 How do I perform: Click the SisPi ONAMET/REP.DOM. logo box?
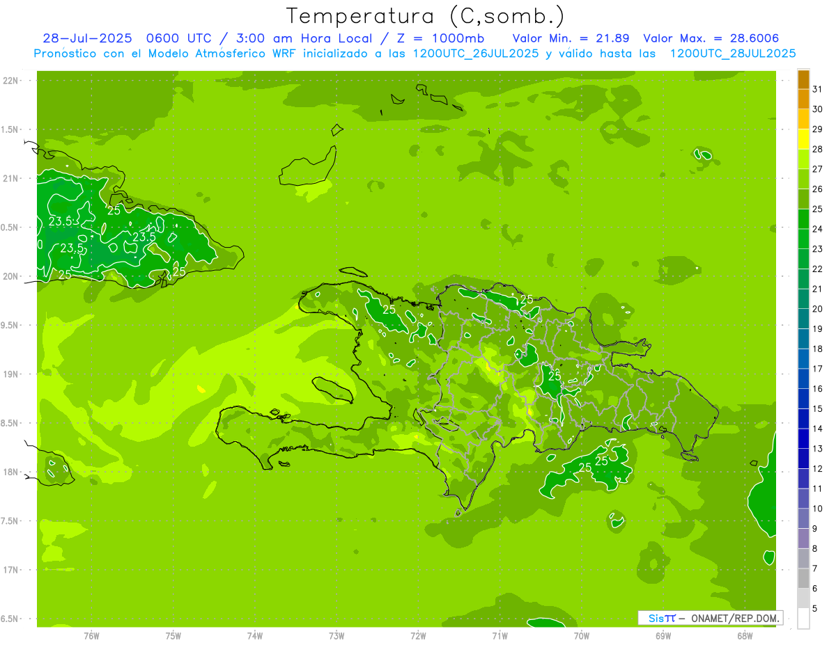[710, 618]
